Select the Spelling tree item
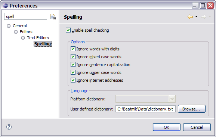This screenshot has height=137, width=216. click(x=43, y=44)
